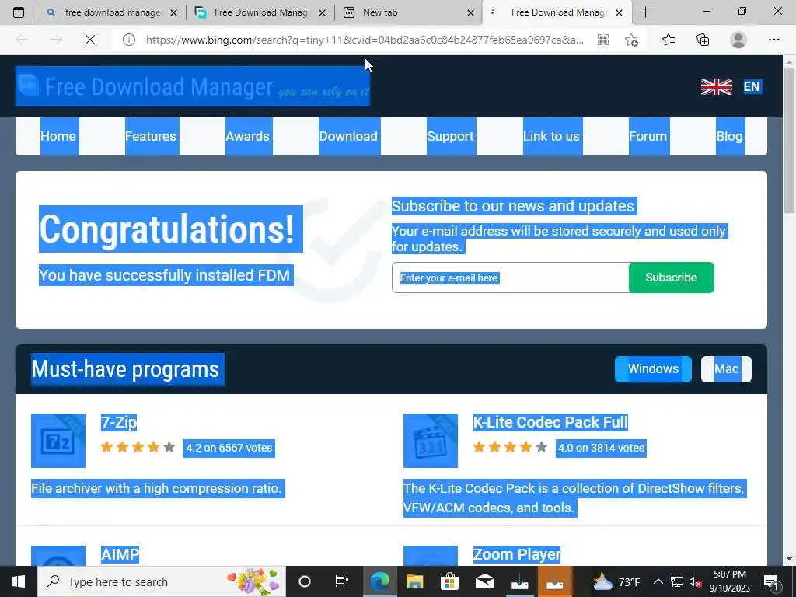Viewport: 796px width, 597px height.
Task: Open Edge settings and more menu
Action: tap(773, 40)
